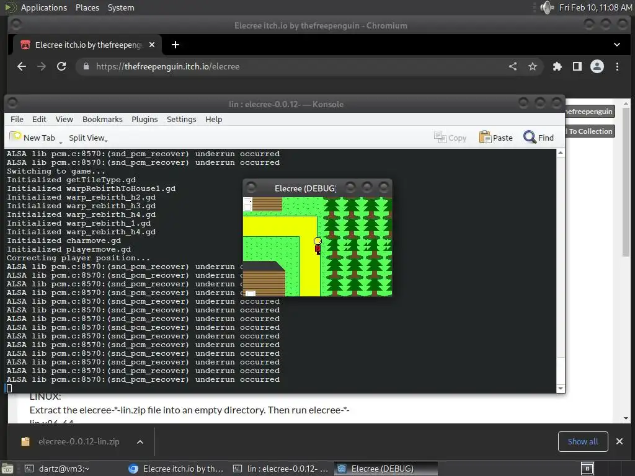Open Chromium three-dot menu
Screen dimensions: 635x476
pos(617,66)
